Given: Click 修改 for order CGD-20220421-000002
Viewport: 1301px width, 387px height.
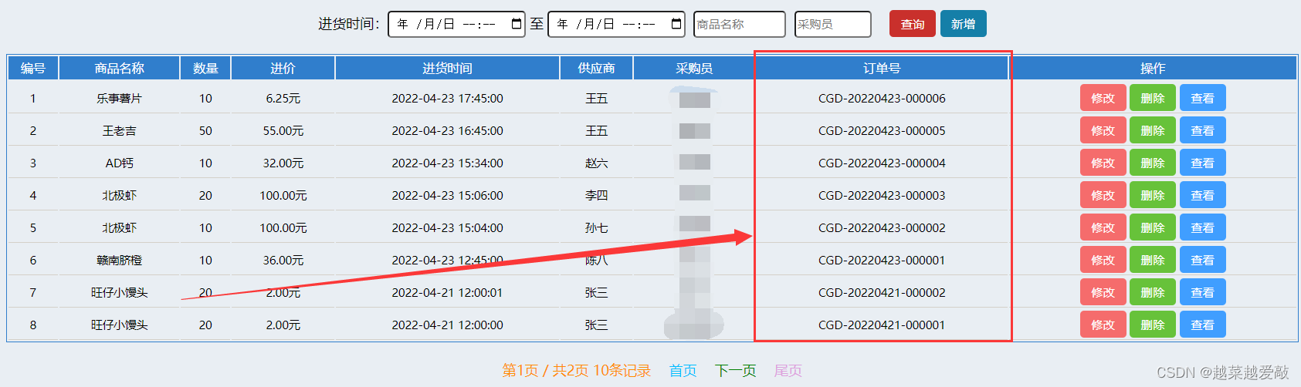Looking at the screenshot, I should (1103, 292).
